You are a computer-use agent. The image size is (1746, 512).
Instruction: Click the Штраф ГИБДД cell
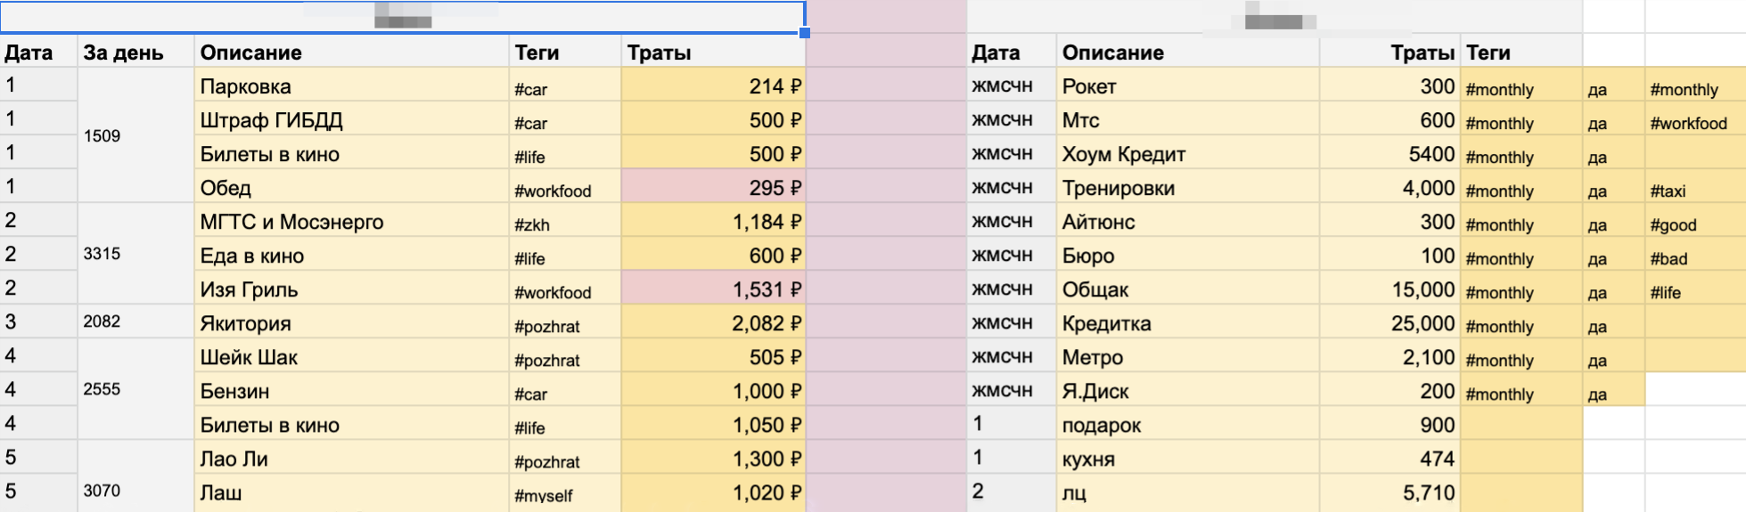351,119
